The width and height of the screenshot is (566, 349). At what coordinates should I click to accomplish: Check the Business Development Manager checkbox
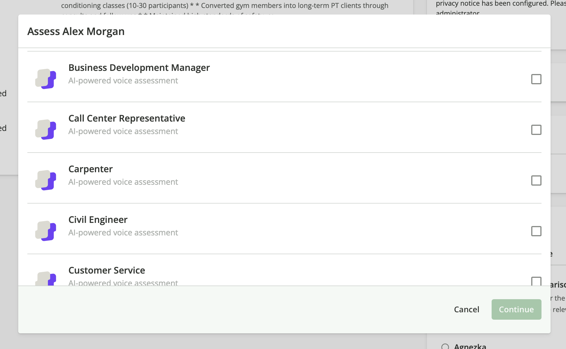(x=536, y=79)
